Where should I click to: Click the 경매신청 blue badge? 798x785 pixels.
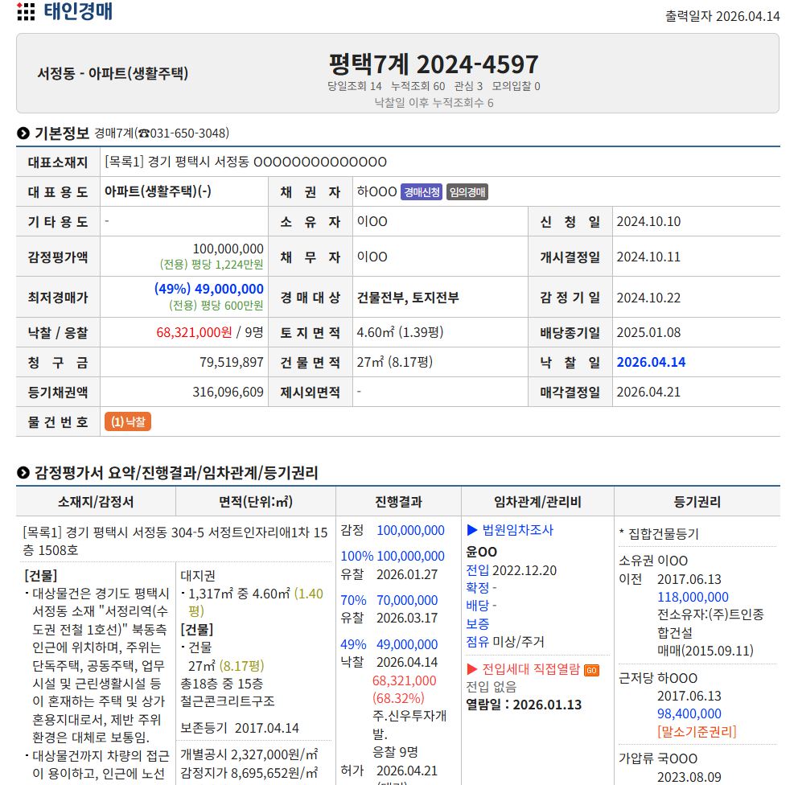pos(422,192)
